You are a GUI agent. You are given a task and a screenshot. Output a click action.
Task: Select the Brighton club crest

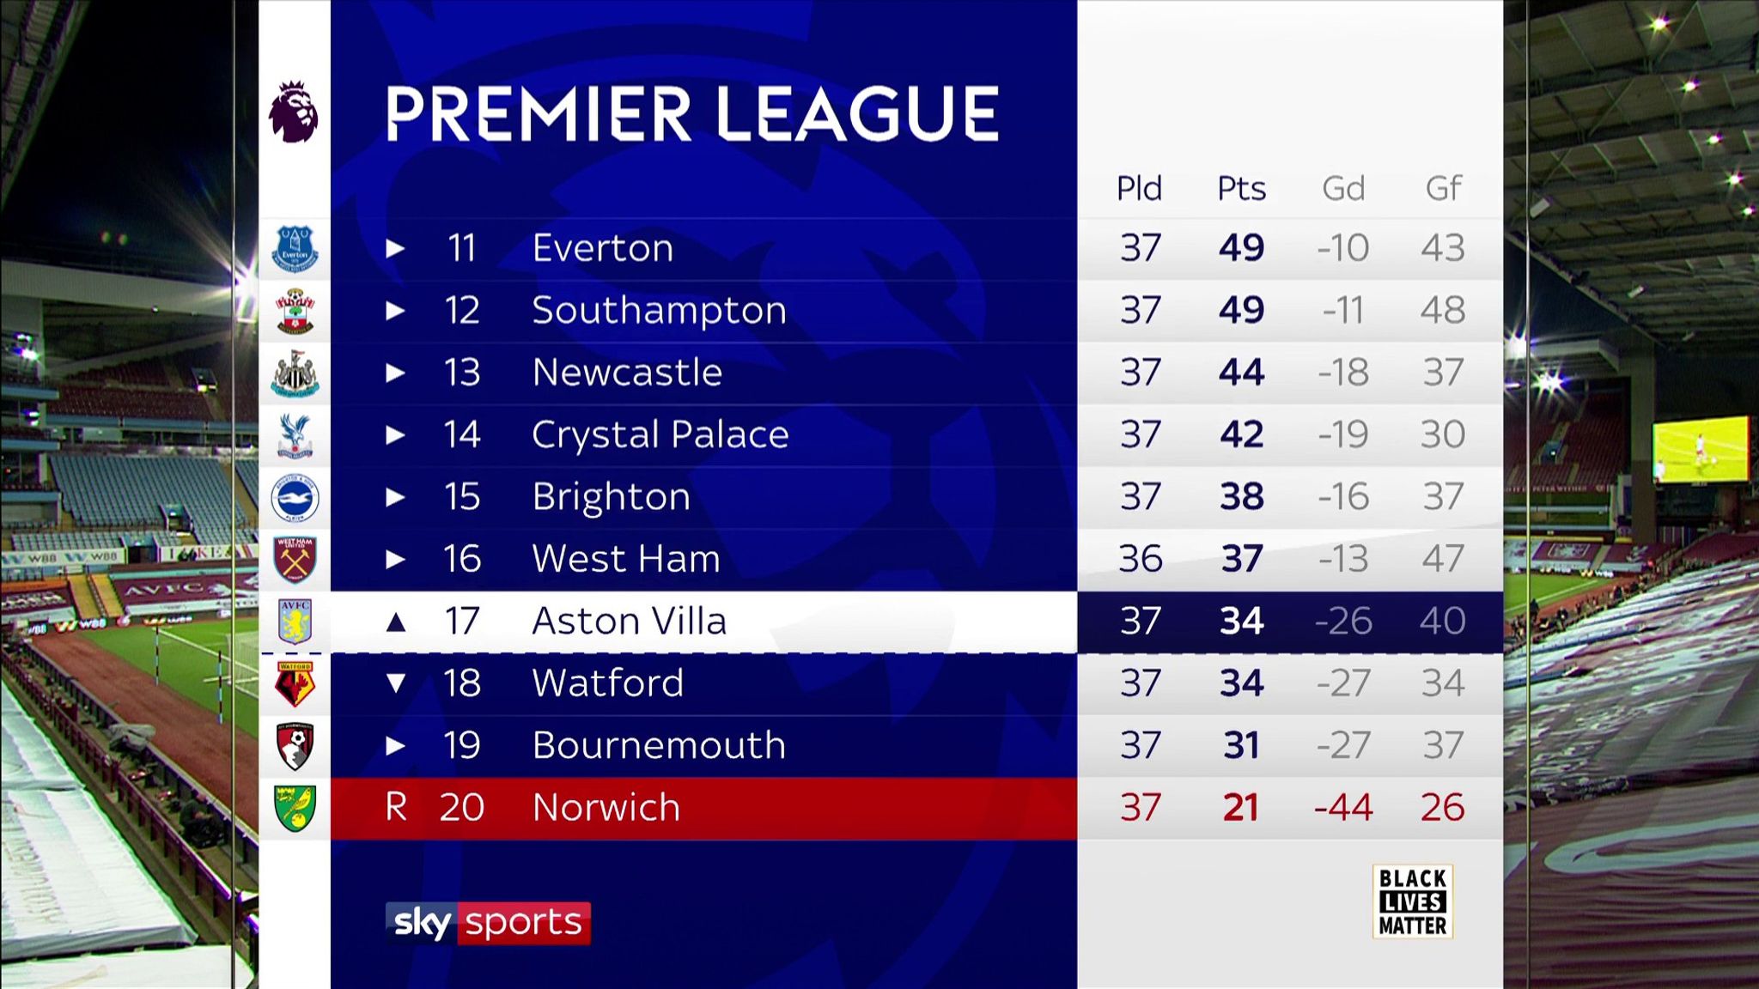pos(295,498)
